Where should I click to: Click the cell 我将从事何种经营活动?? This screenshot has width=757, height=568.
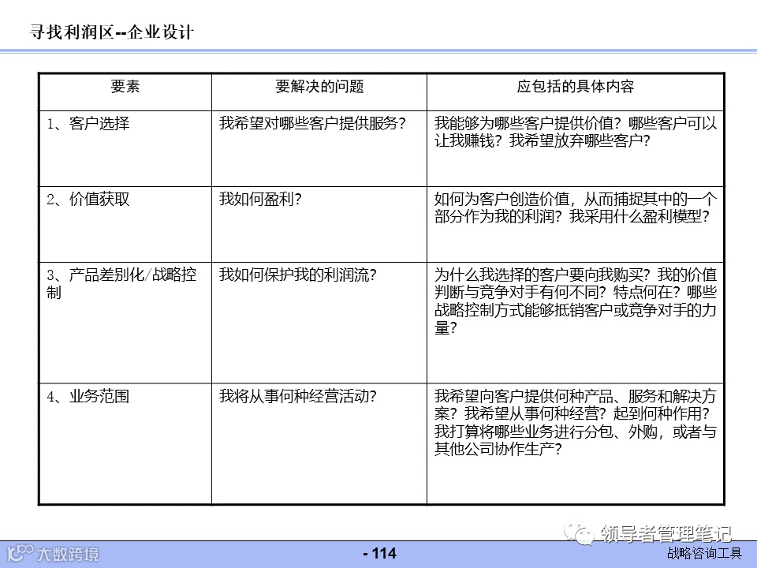point(319,444)
